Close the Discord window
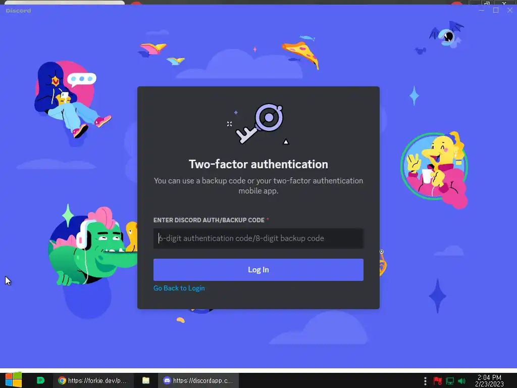 (x=510, y=10)
